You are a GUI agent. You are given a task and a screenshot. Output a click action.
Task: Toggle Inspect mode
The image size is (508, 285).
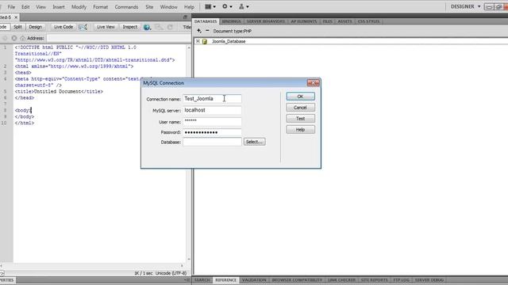click(x=130, y=27)
